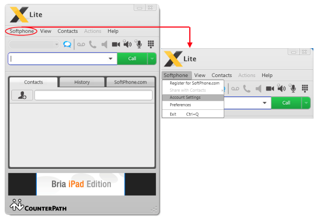The width and height of the screenshot is (324, 220).
Task: Toggle the speaker volume icon in left window
Action: coord(127,44)
